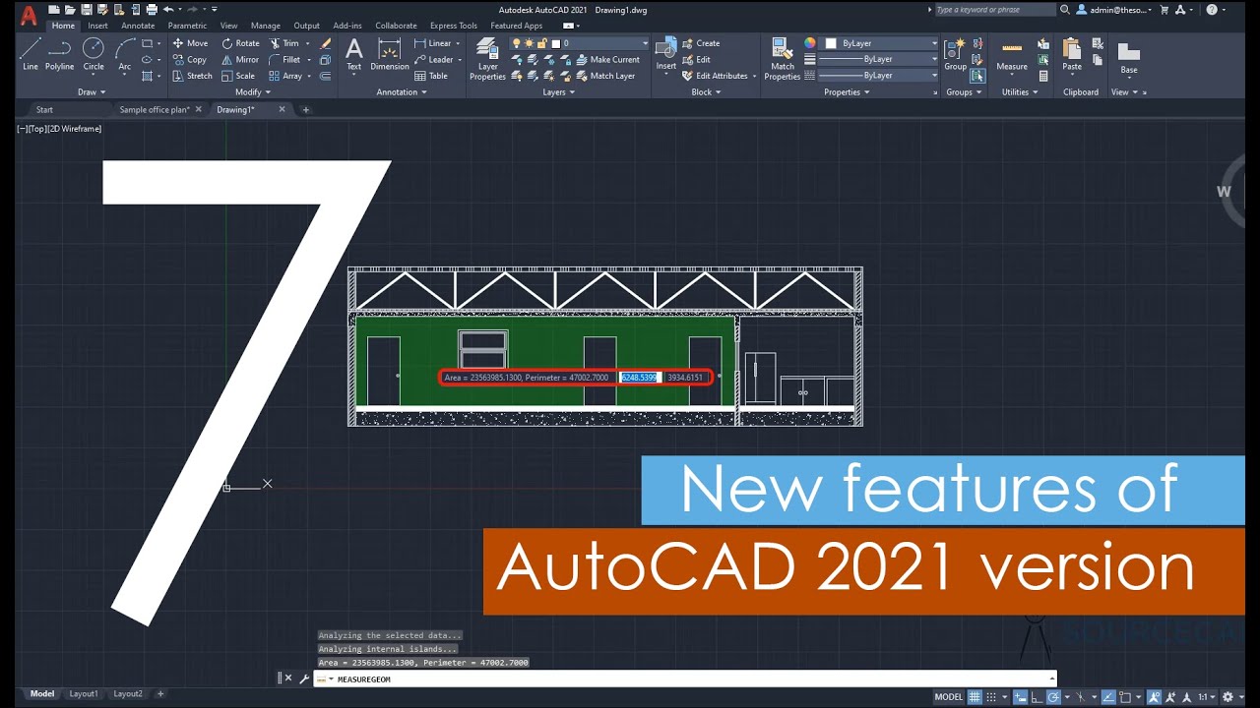Viewport: 1260px width, 708px height.
Task: Expand the Modify panel
Action: pyautogui.click(x=252, y=92)
